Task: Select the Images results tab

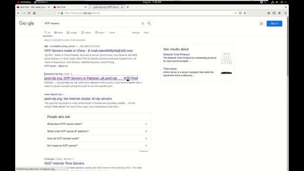Action: pyautogui.click(x=72, y=33)
